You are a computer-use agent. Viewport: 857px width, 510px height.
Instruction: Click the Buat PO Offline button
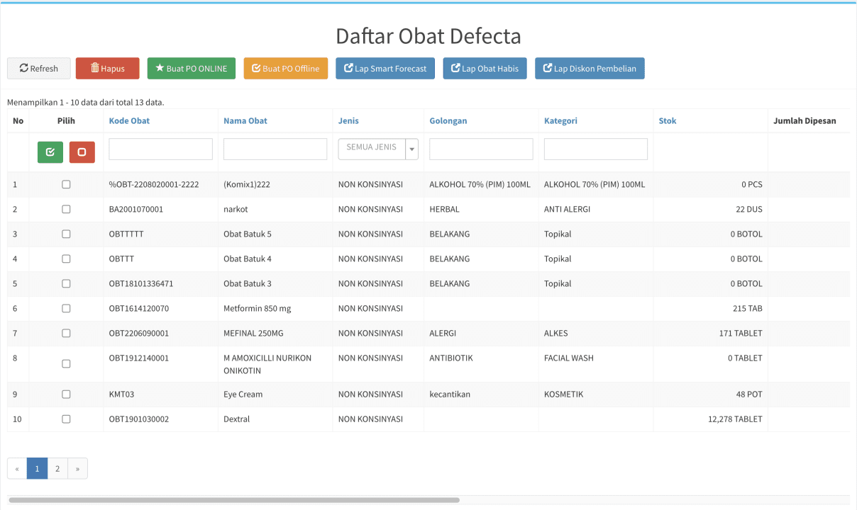point(286,69)
